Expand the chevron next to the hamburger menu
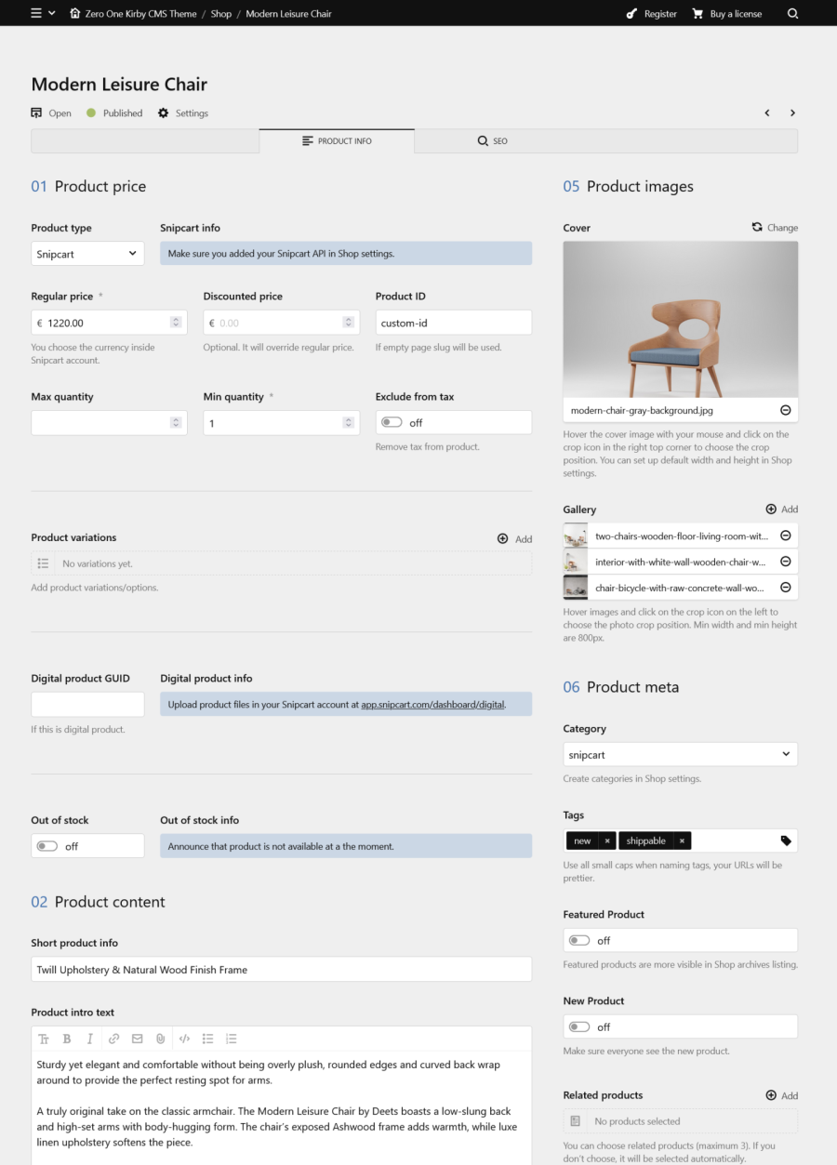 [x=51, y=13]
